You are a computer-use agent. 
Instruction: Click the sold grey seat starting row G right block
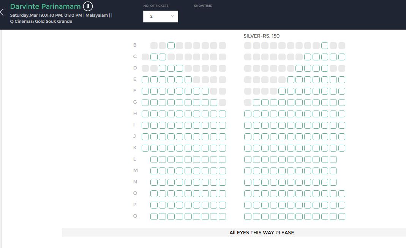coord(248,103)
